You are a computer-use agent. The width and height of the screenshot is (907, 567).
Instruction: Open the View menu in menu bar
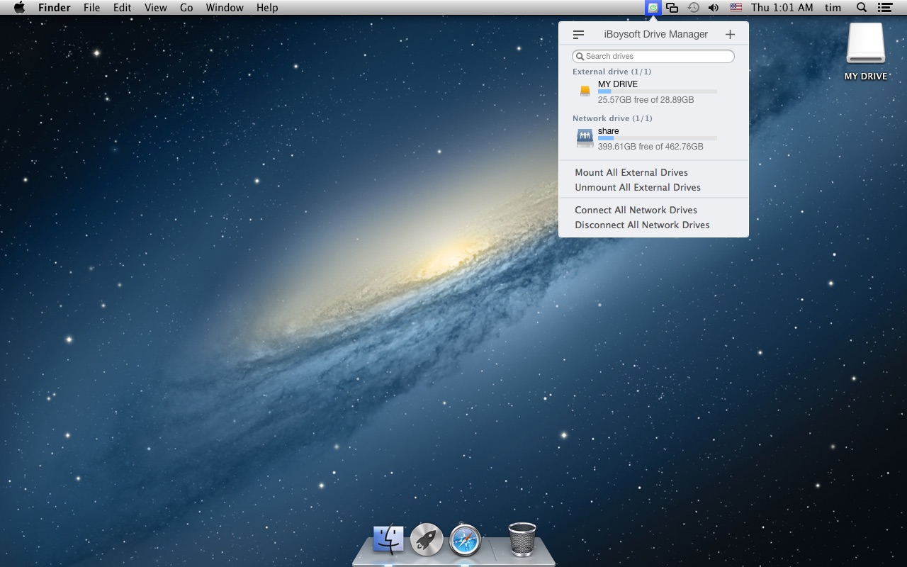(x=155, y=8)
